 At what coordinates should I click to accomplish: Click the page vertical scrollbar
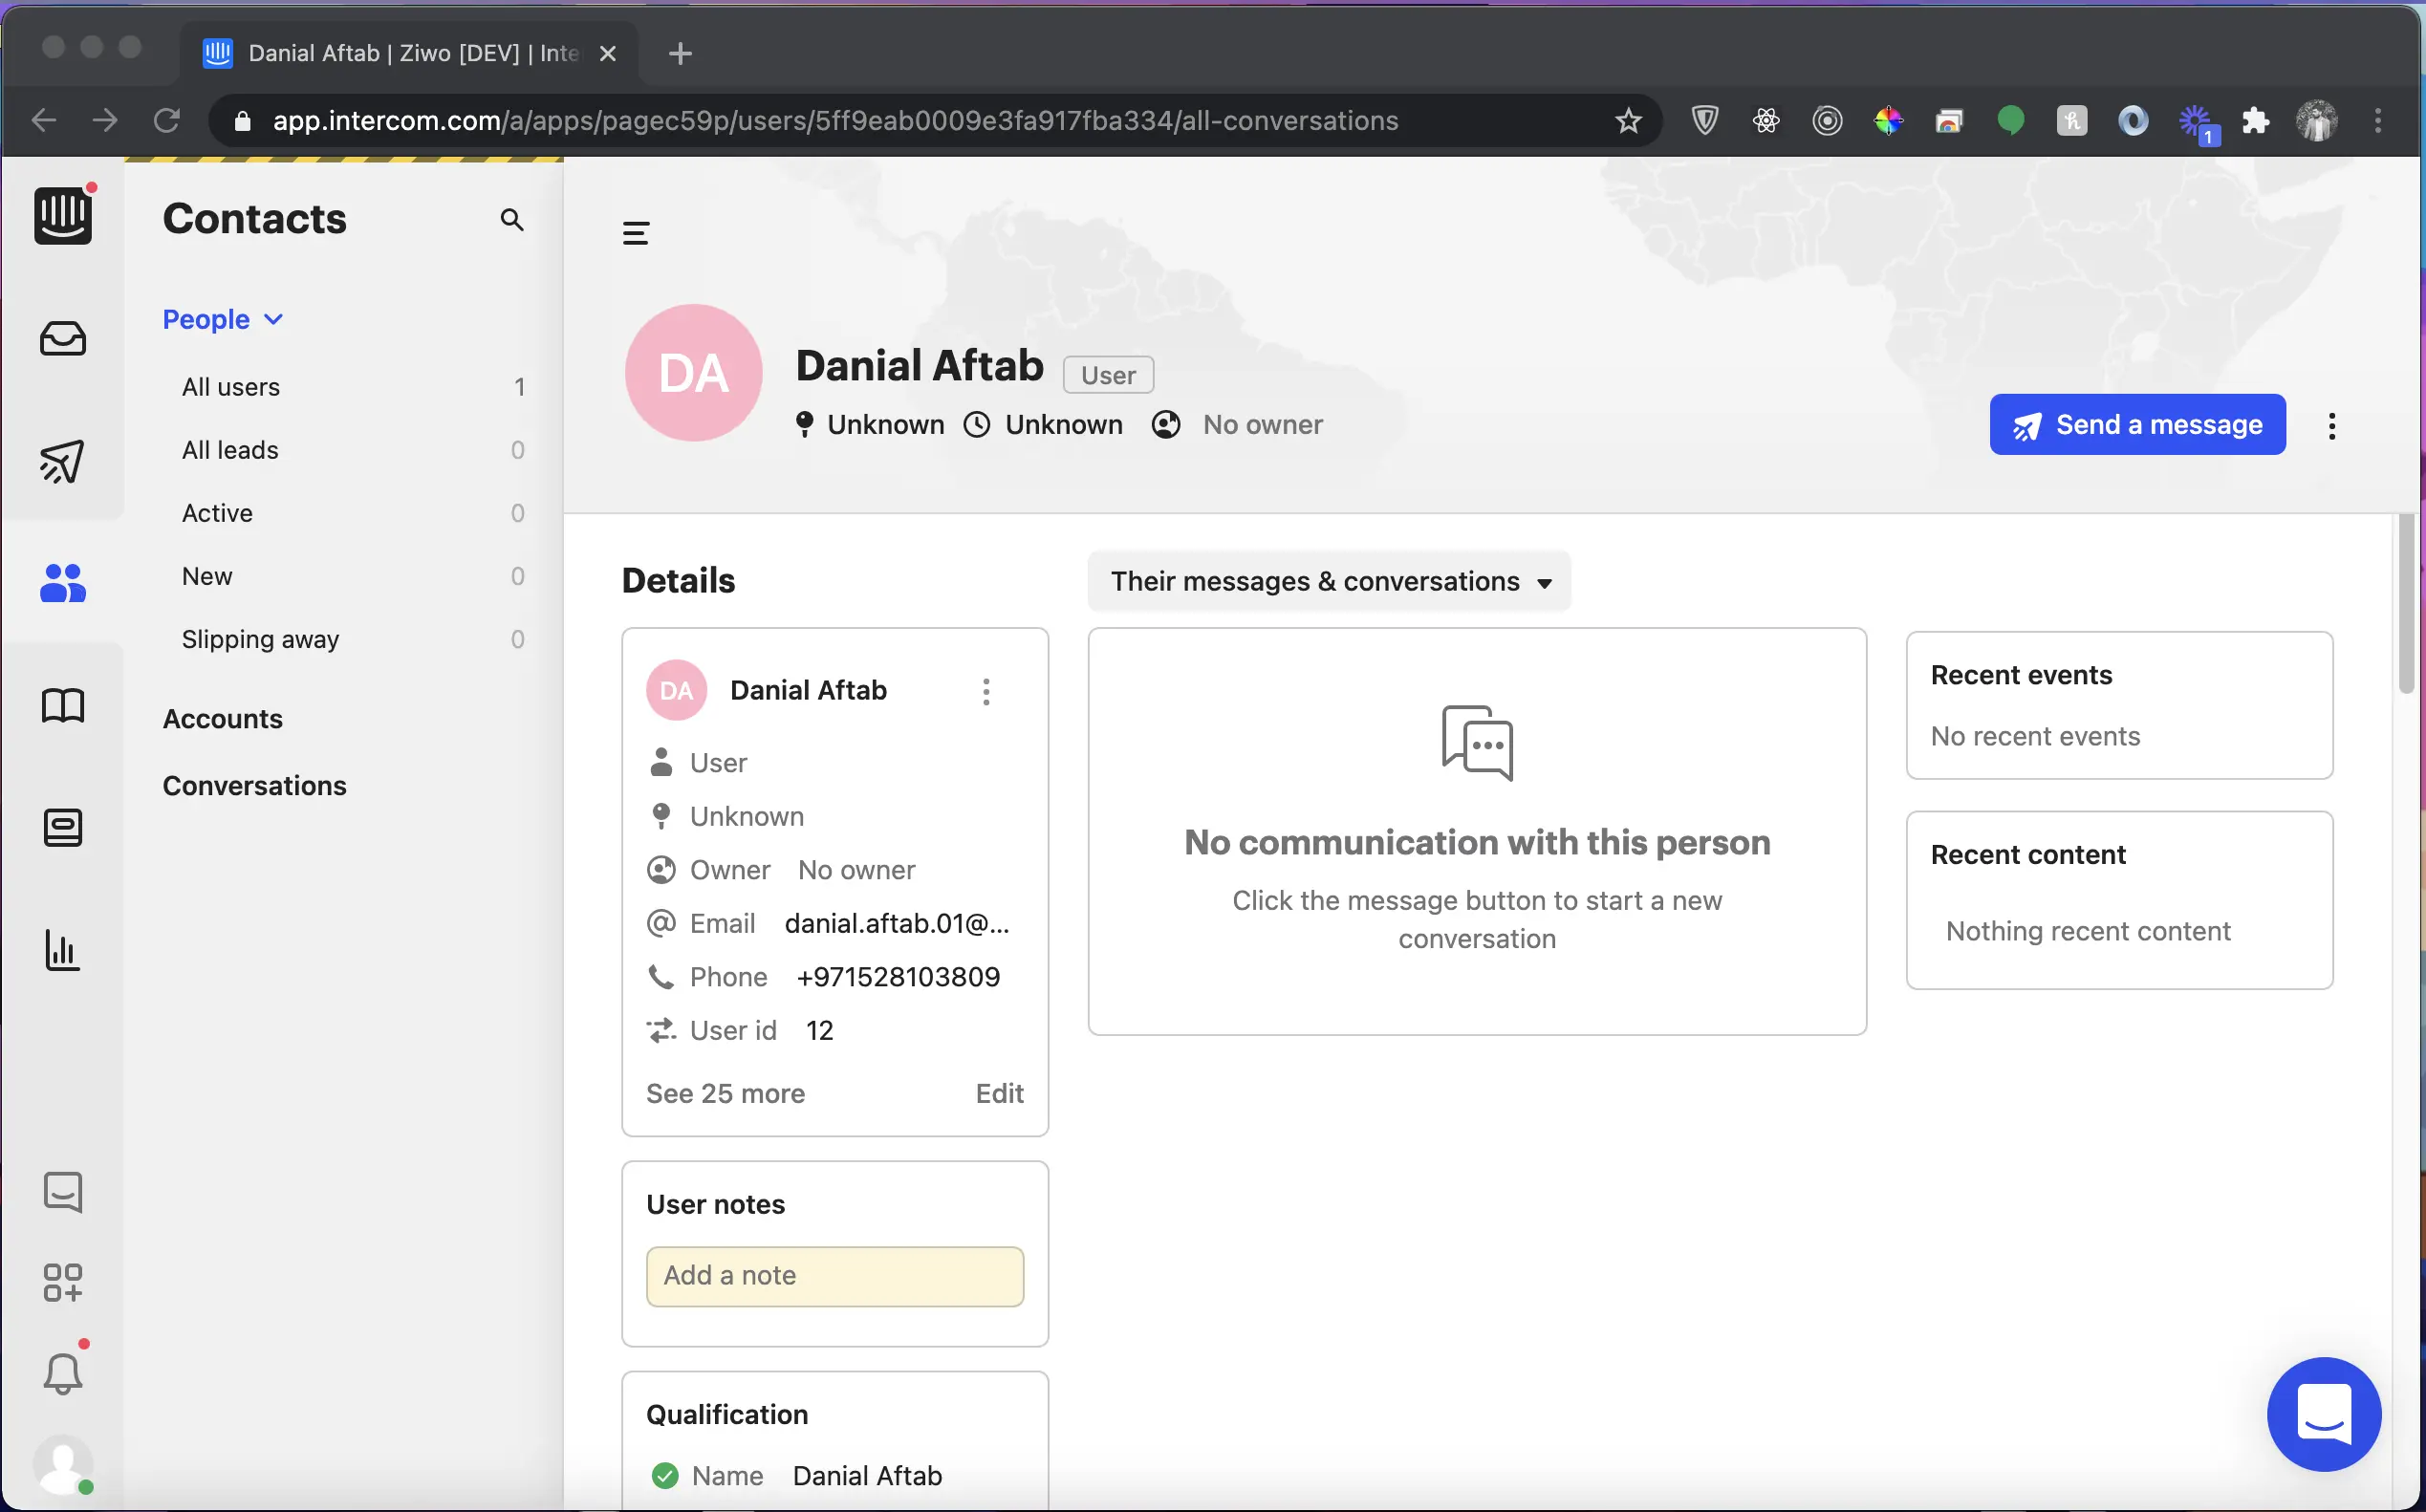(x=2407, y=603)
